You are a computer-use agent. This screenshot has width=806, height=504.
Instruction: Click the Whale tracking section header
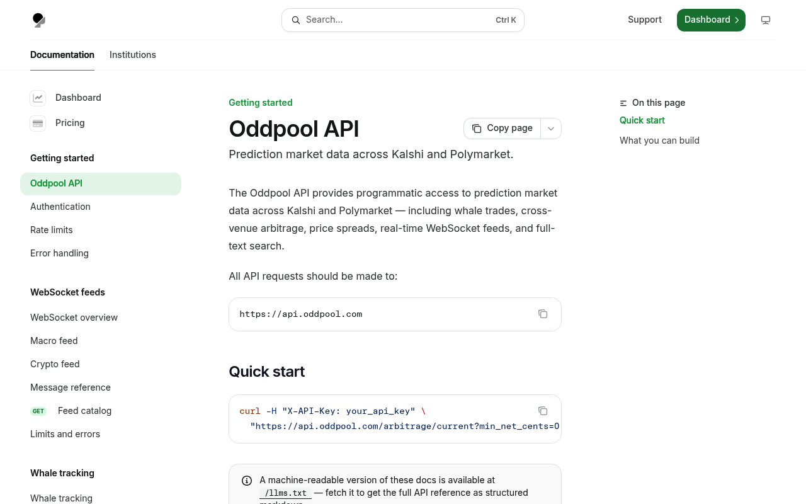point(62,473)
